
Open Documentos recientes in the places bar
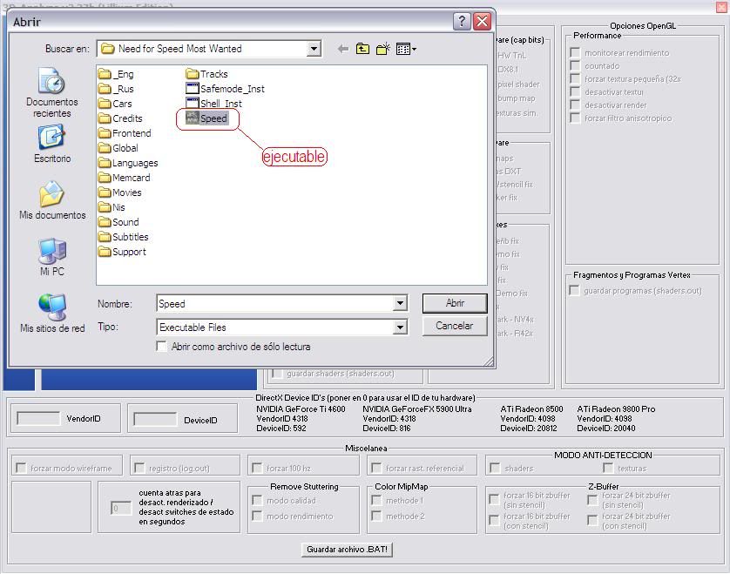[x=51, y=92]
